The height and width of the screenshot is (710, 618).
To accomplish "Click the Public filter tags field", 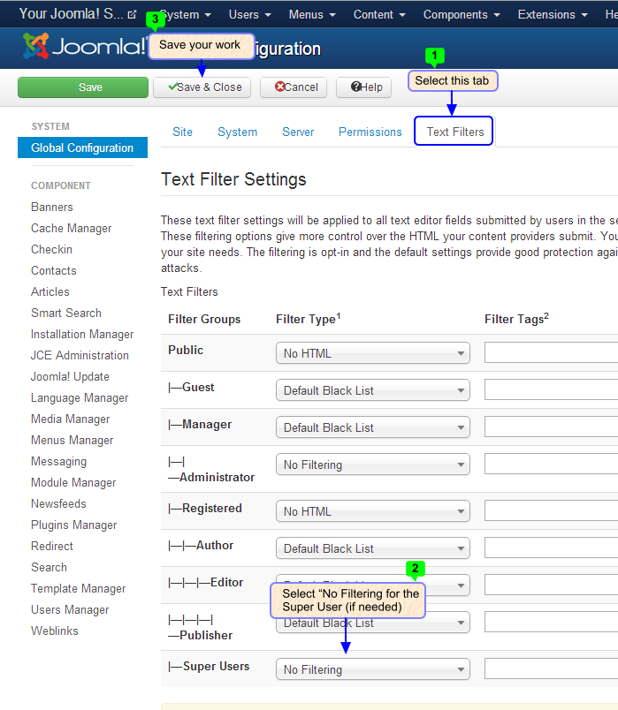I will (551, 352).
